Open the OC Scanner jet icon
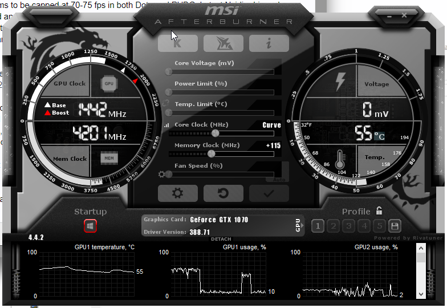Image resolution: width=447 pixels, height=308 pixels. [x=223, y=43]
